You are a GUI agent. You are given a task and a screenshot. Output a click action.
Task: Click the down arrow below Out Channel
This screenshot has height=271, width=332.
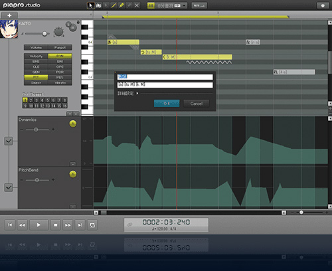pyautogui.click(x=76, y=114)
